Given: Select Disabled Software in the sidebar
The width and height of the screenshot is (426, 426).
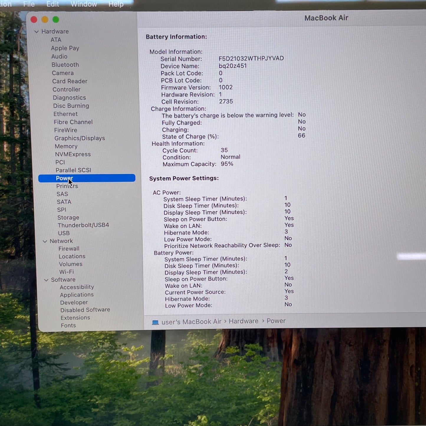Looking at the screenshot, I should (x=85, y=310).
